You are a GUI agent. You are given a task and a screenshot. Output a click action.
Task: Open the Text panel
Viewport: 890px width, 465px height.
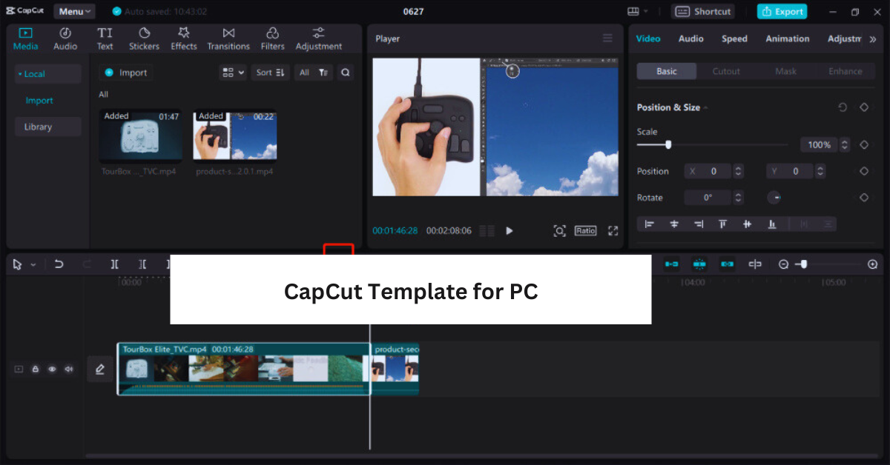pos(105,39)
